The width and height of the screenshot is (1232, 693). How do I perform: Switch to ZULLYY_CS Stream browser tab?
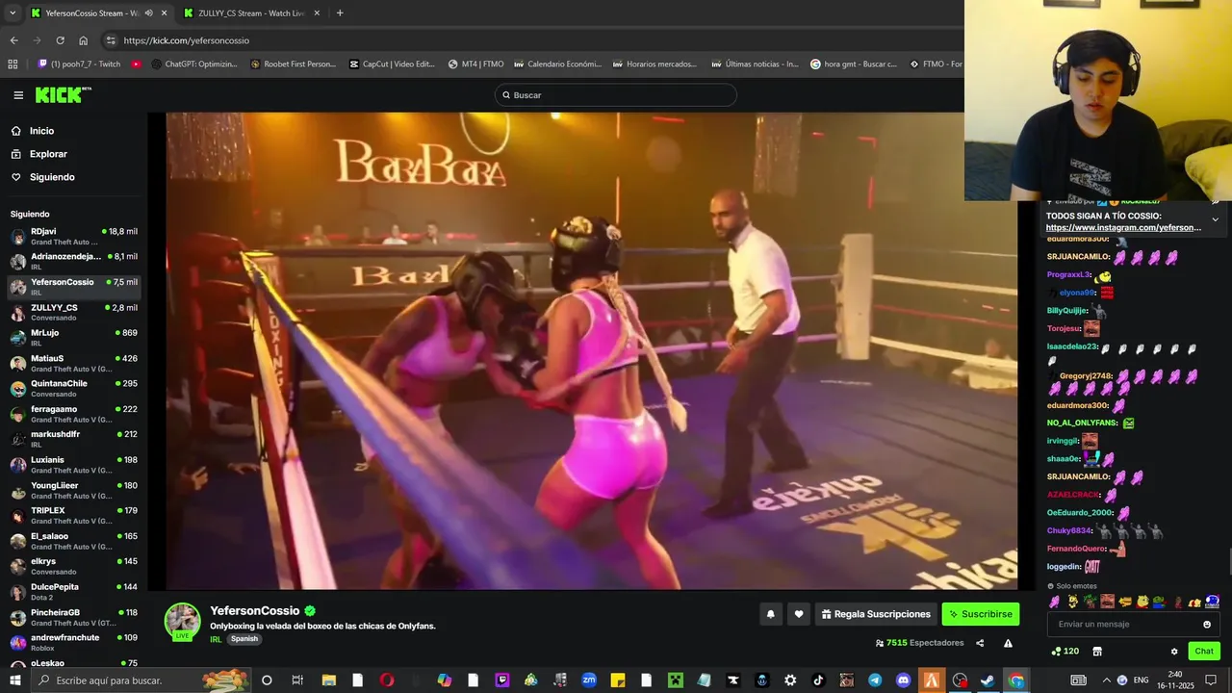(x=252, y=13)
